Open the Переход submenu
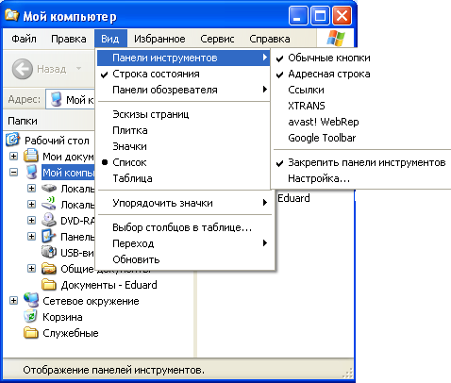 (184, 243)
